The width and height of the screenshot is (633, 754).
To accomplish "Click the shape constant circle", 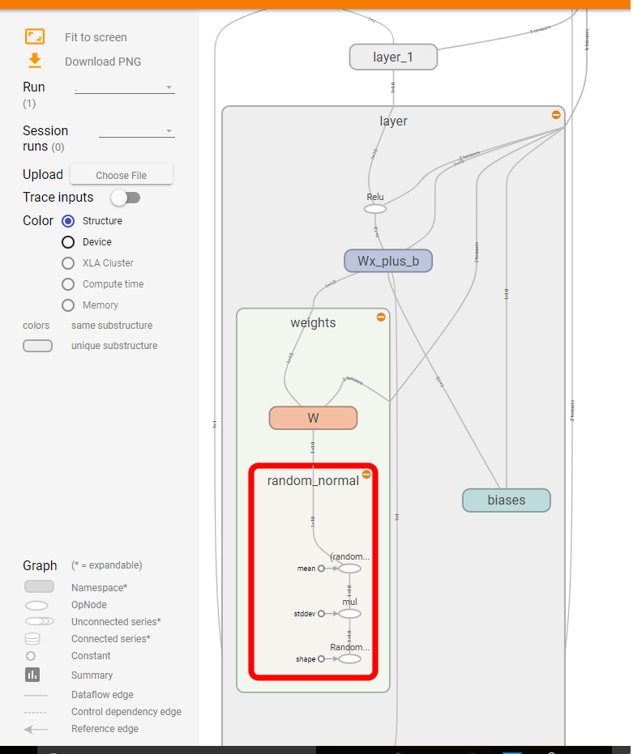I will (321, 658).
